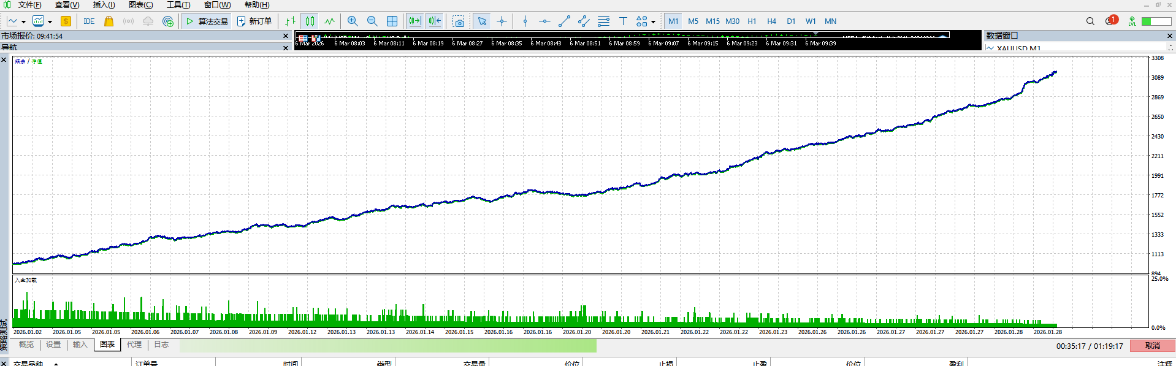Click the 新订单 new order button
This screenshot has width=1176, height=366.
tap(254, 21)
